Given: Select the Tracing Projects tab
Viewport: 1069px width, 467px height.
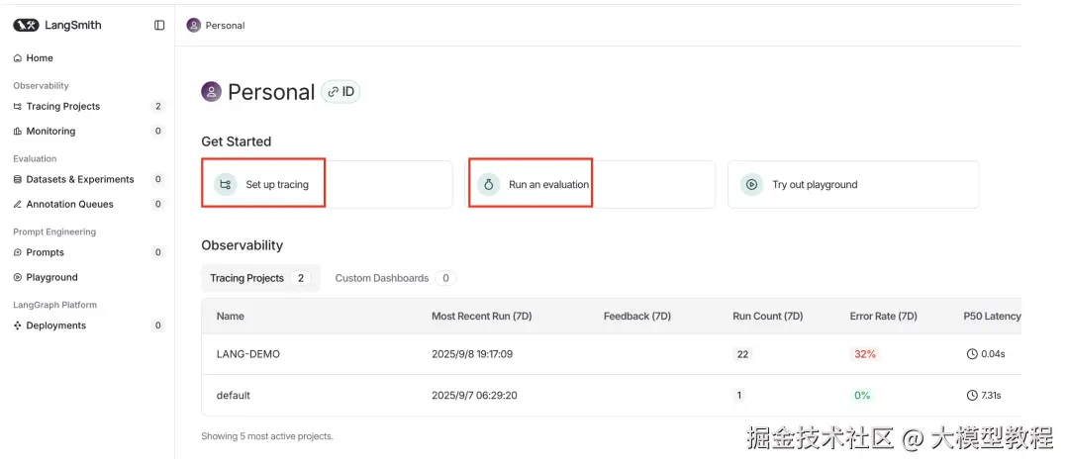Looking at the screenshot, I should pyautogui.click(x=260, y=278).
